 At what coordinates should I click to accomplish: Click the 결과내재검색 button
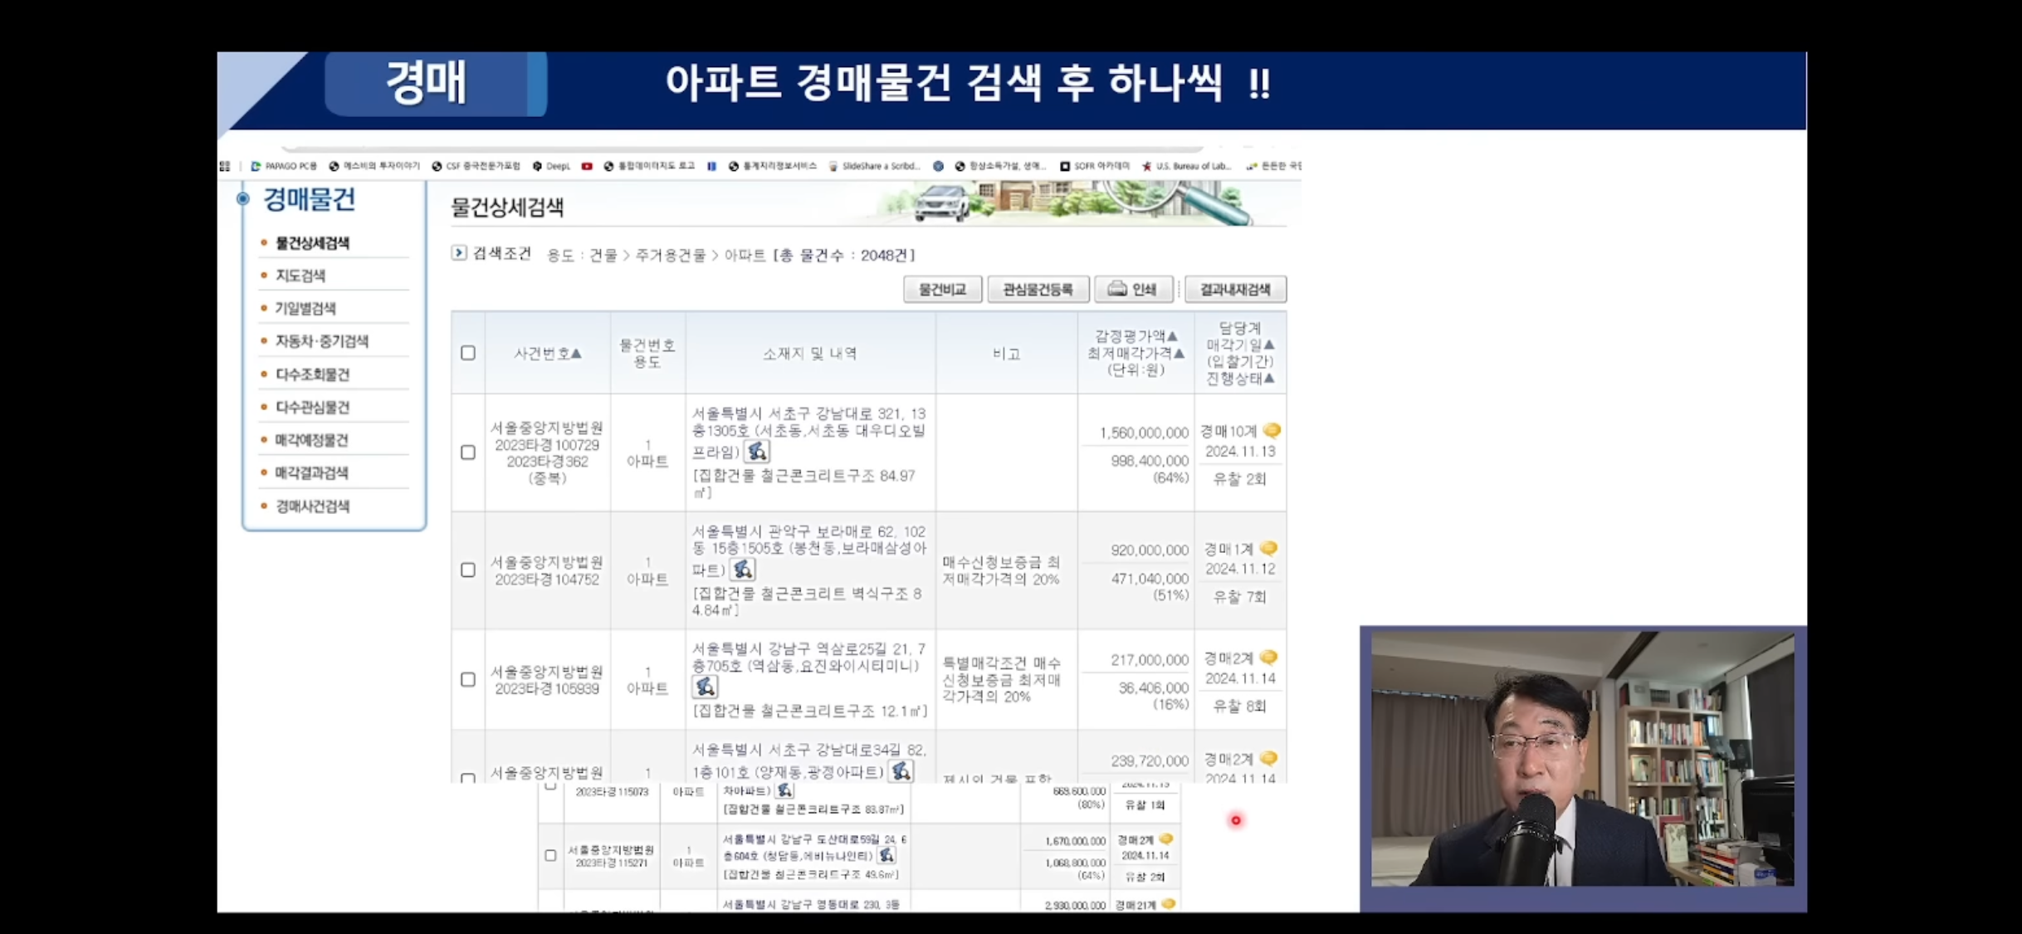coord(1235,289)
